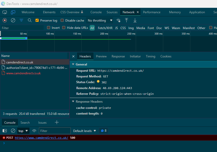The image size is (217, 152).
Task: Export HAR file download arrow
Action: pyautogui.click(x=135, y=20)
